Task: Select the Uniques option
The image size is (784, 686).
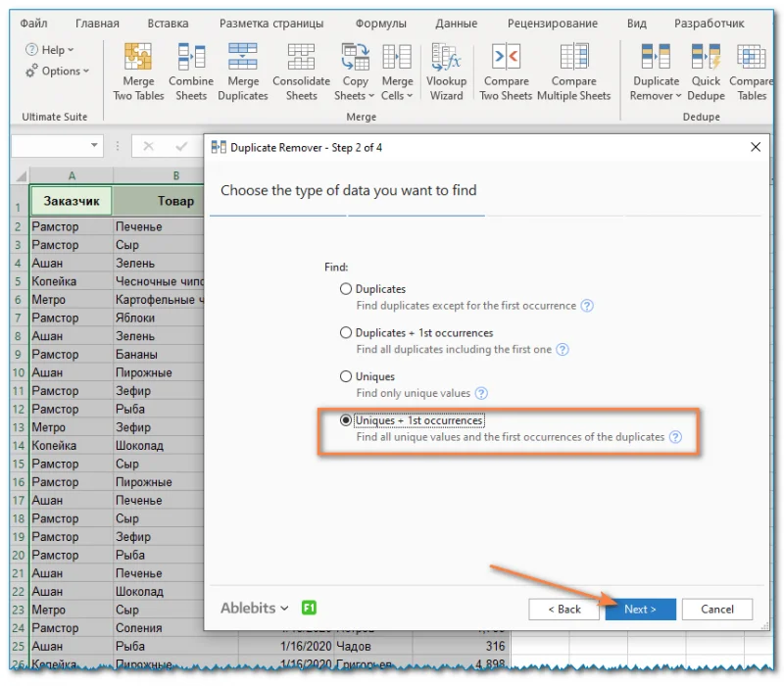Action: [x=346, y=376]
